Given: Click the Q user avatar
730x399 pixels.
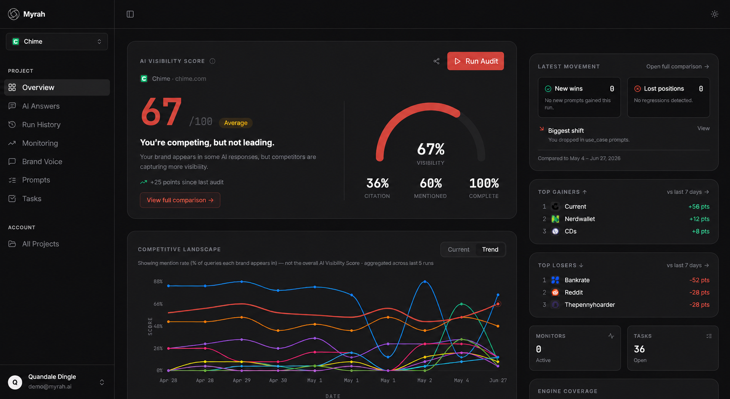Looking at the screenshot, I should [15, 382].
